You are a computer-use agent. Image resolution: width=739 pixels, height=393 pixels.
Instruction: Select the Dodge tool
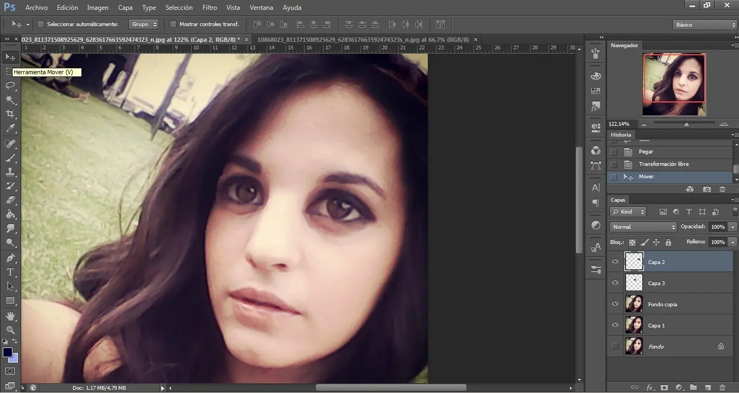pyautogui.click(x=10, y=242)
